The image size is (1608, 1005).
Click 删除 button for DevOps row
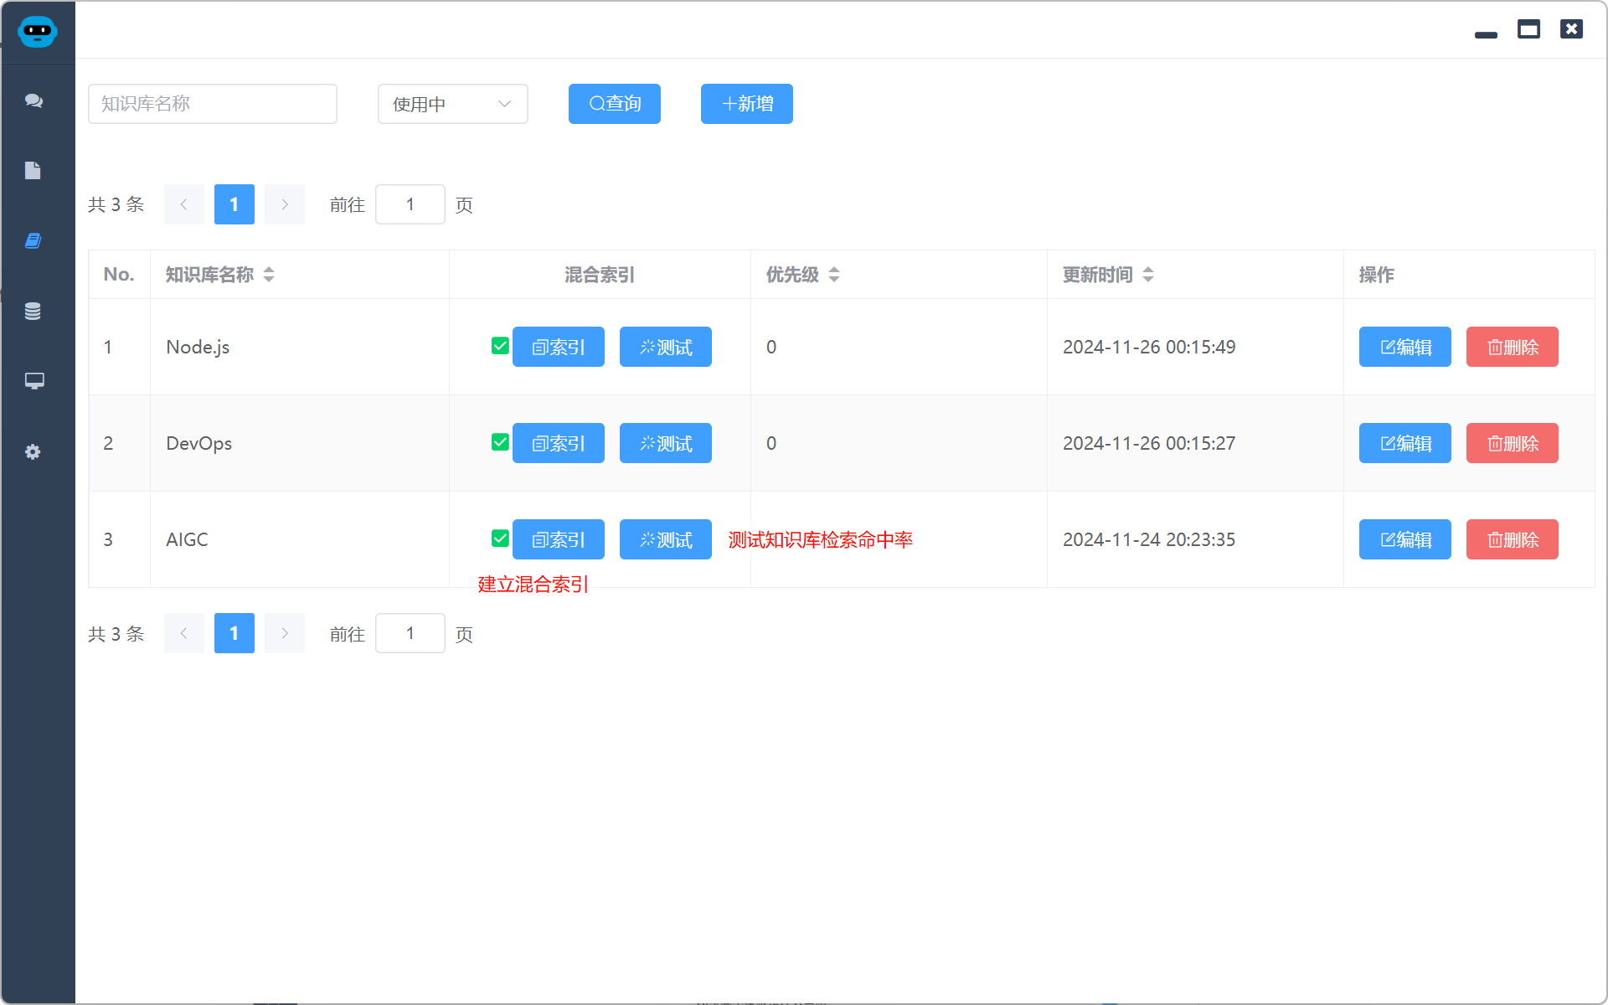tap(1513, 443)
